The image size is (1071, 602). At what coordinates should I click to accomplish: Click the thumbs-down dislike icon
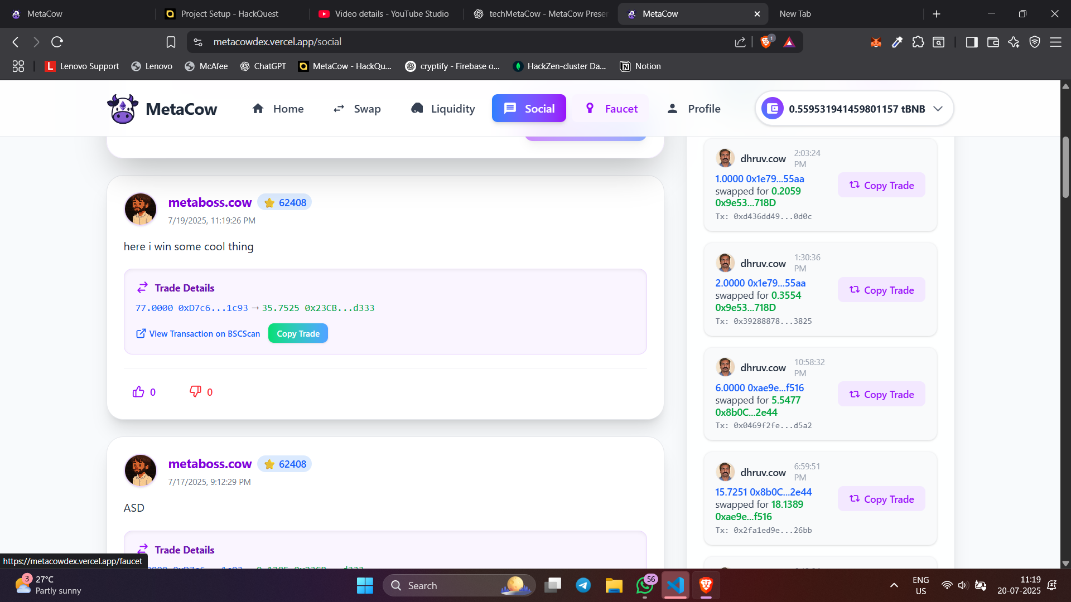pos(195,391)
